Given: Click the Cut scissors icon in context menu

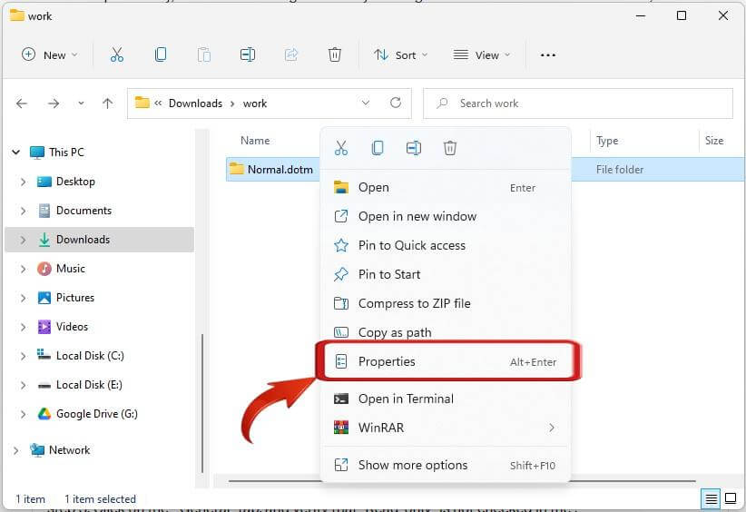Looking at the screenshot, I should point(341,148).
